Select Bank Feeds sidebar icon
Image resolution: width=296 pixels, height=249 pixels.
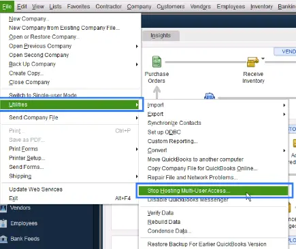pos(3,239)
